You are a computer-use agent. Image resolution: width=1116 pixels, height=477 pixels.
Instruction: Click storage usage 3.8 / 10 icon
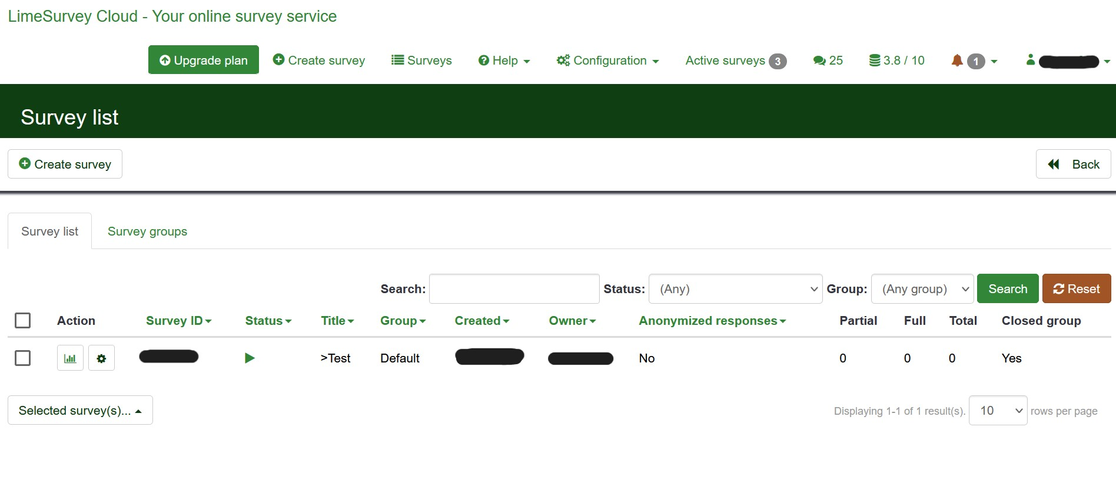pos(896,61)
